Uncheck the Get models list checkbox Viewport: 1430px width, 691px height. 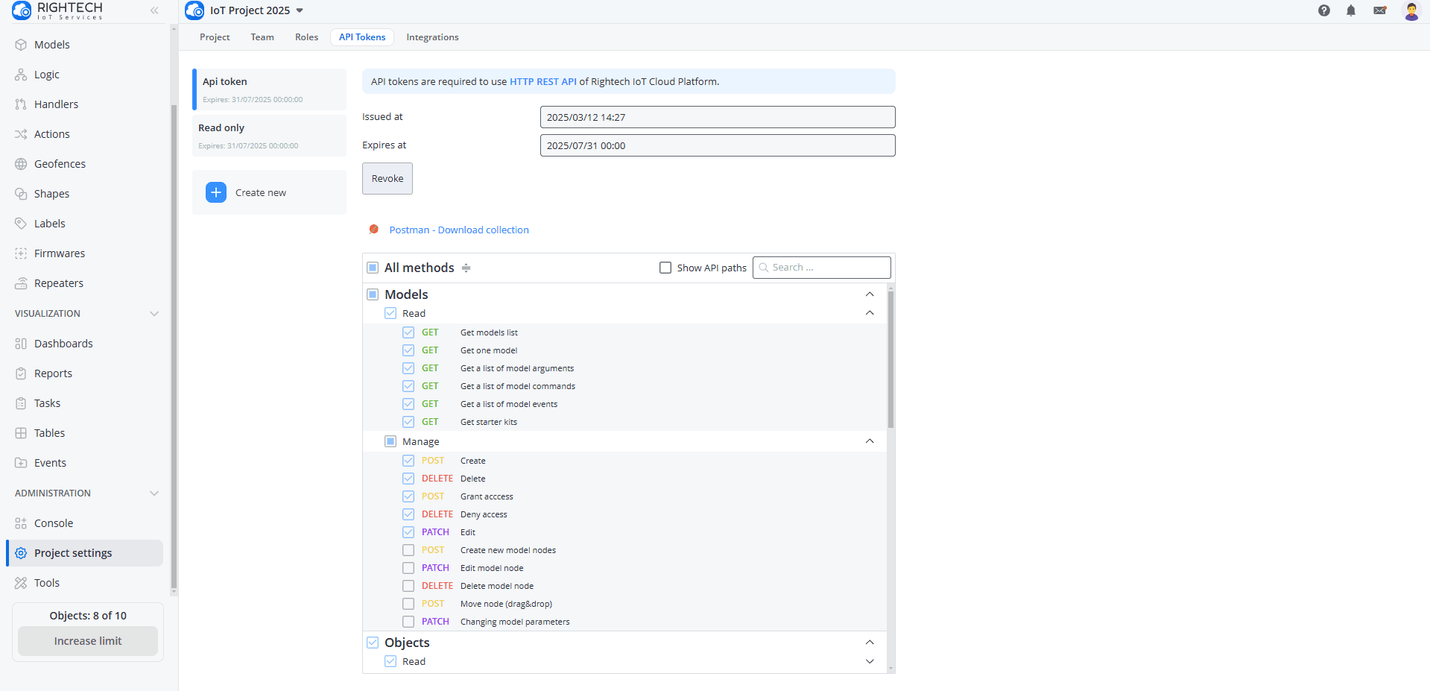click(408, 332)
